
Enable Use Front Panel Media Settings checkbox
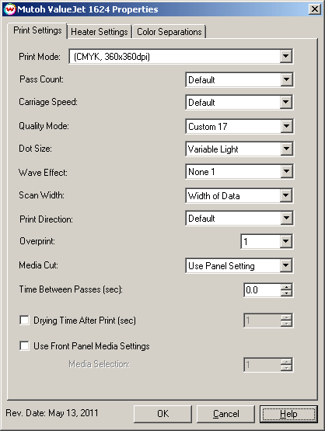click(24, 345)
